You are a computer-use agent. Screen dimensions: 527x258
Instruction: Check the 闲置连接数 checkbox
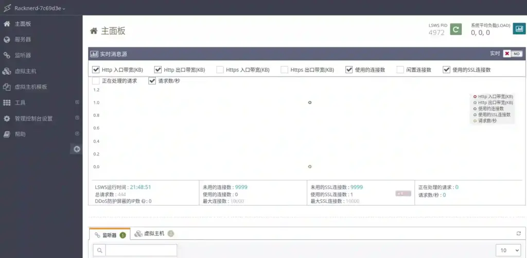[400, 70]
